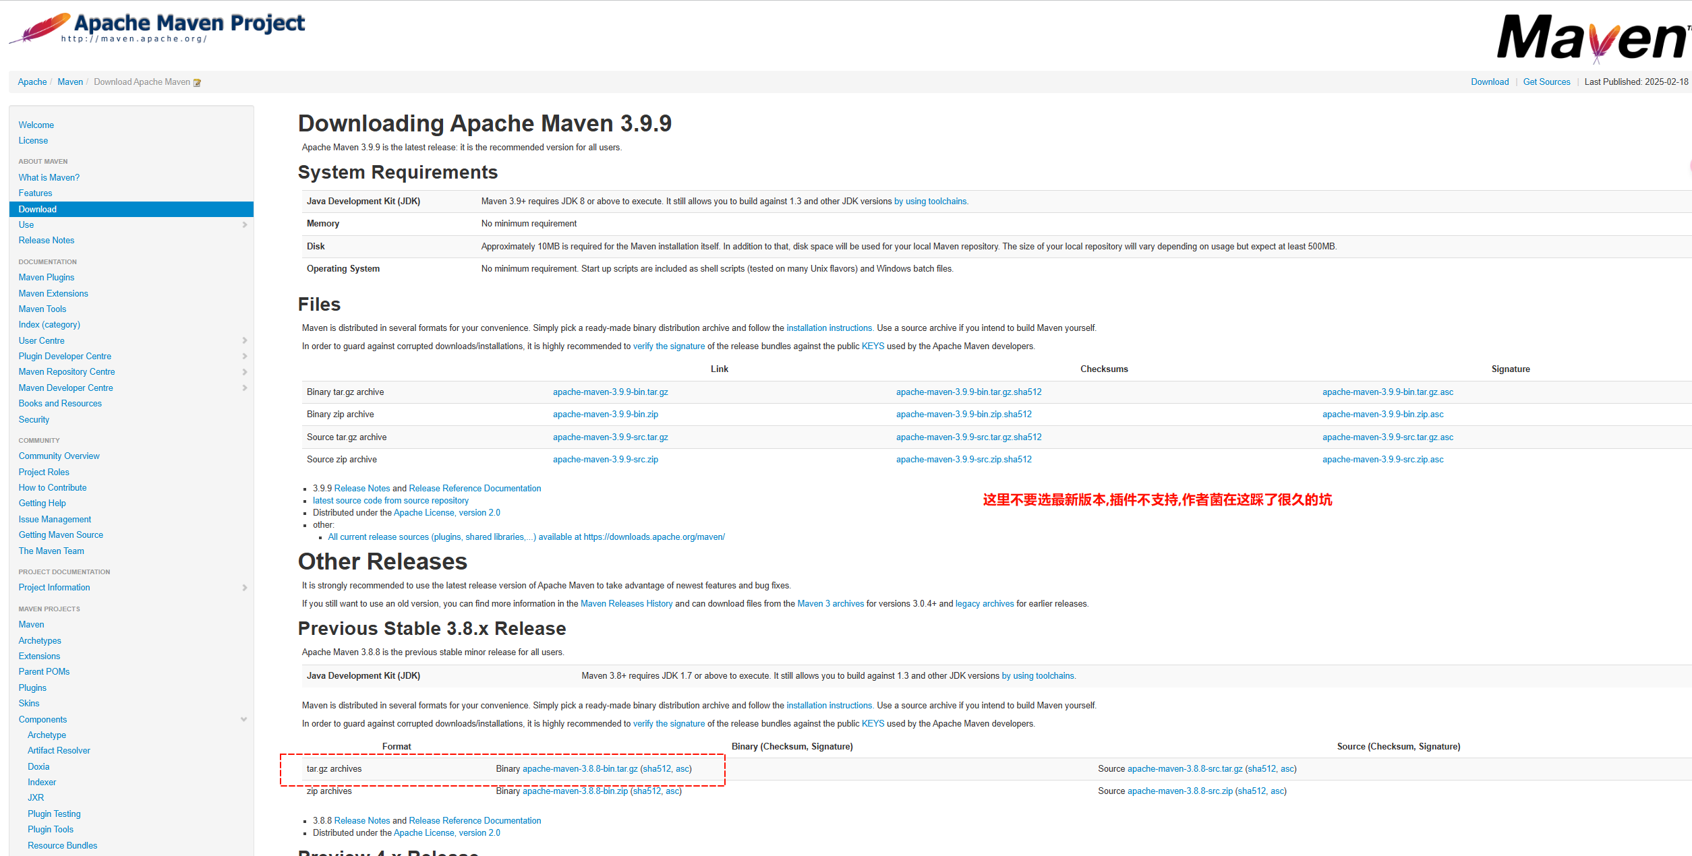The height and width of the screenshot is (856, 1692).
Task: Click the Get Sources link
Action: (1546, 82)
